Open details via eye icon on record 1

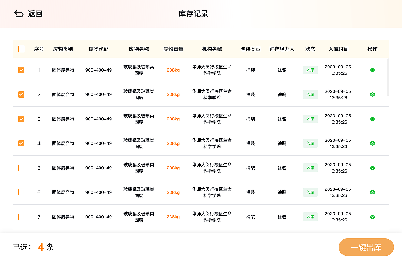(x=372, y=70)
